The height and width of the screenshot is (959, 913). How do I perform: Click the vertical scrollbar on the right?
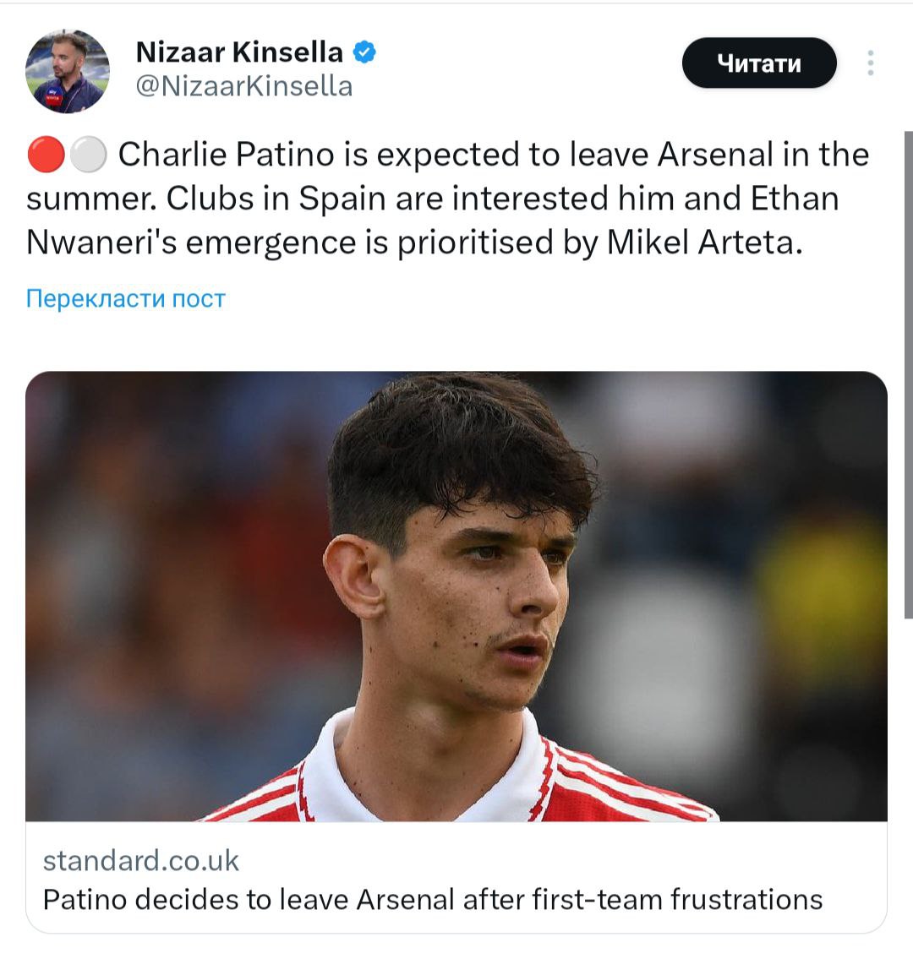(x=908, y=372)
